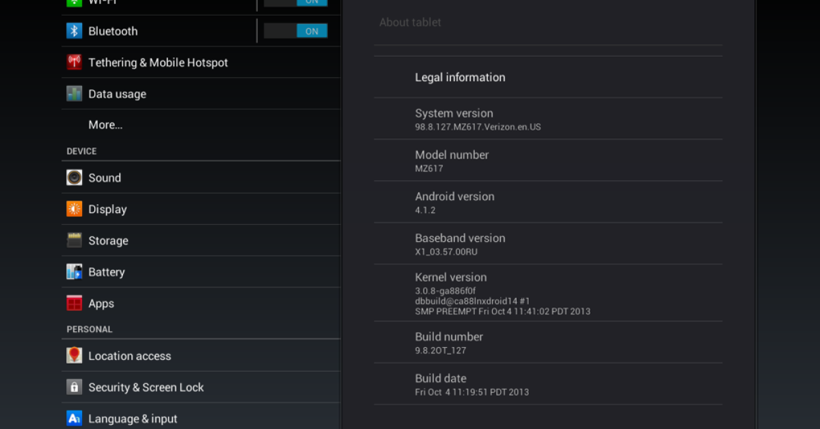This screenshot has height=429, width=820.
Task: Open Security & Screen Lock settings
Action: click(x=146, y=387)
